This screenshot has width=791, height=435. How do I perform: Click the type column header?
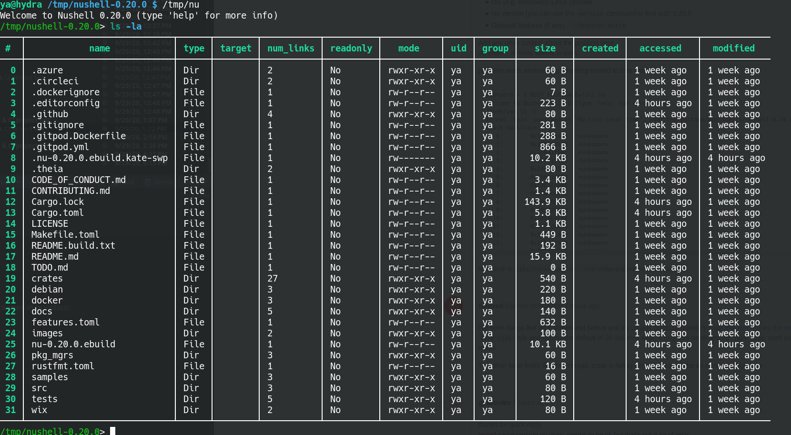coord(193,48)
